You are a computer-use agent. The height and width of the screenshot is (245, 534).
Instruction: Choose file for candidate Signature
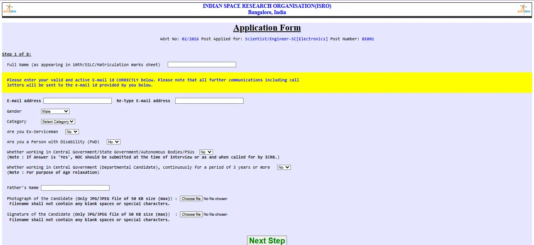coord(191,214)
